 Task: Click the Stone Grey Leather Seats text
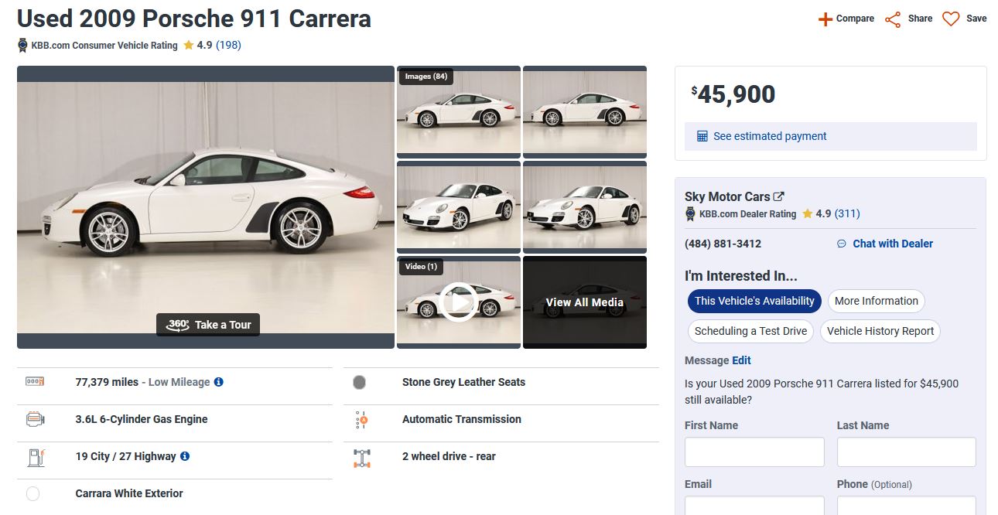(x=463, y=382)
